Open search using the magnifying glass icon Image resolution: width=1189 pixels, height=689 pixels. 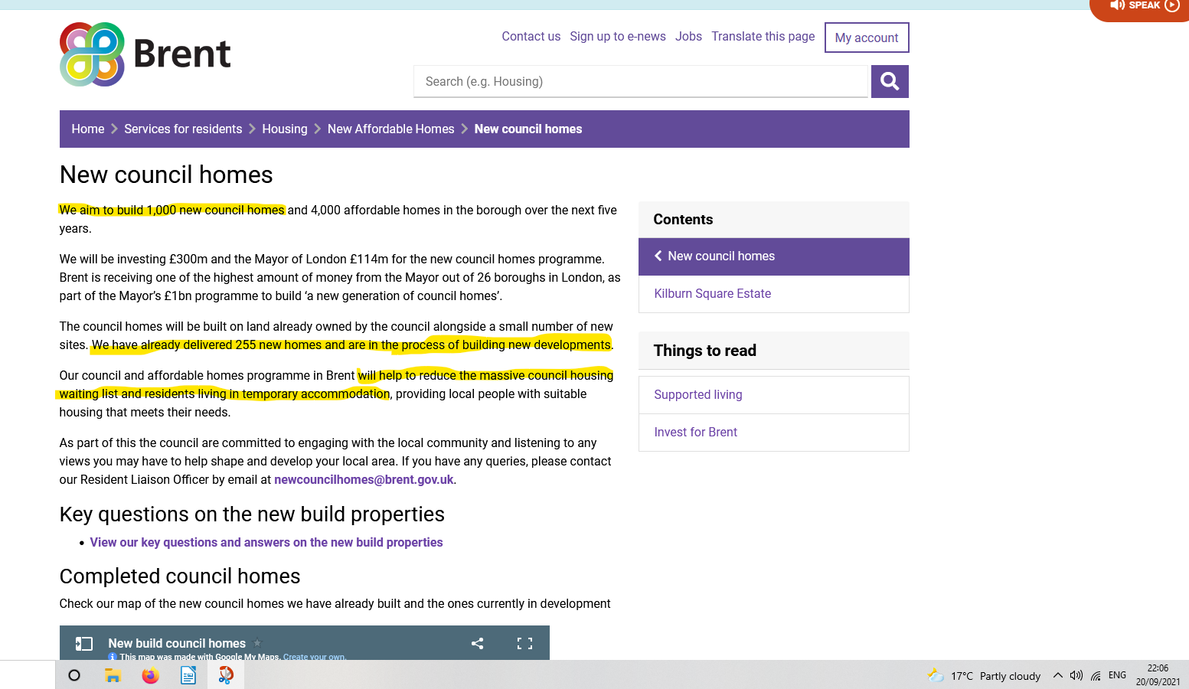[x=889, y=81]
